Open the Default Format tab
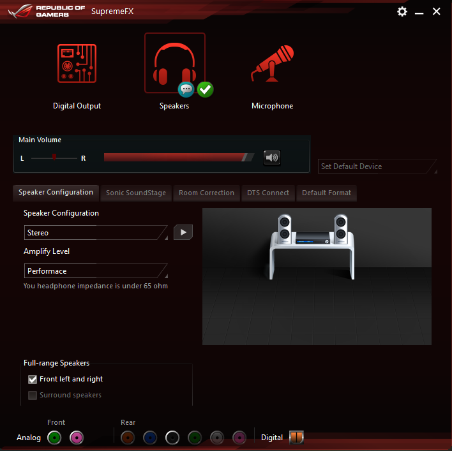 tap(326, 193)
